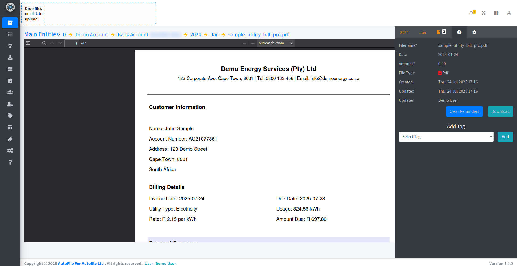The width and height of the screenshot is (517, 266).
Task: Open the settings gear tab in right panel
Action: point(474,32)
